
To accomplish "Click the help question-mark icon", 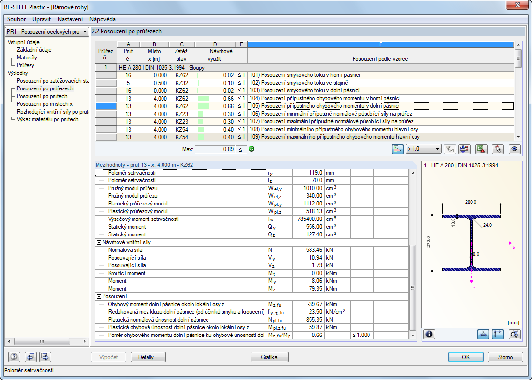I will (x=14, y=357).
